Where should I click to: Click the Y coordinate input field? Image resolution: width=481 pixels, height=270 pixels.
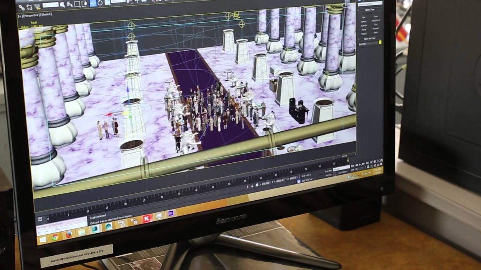tap(280, 181)
